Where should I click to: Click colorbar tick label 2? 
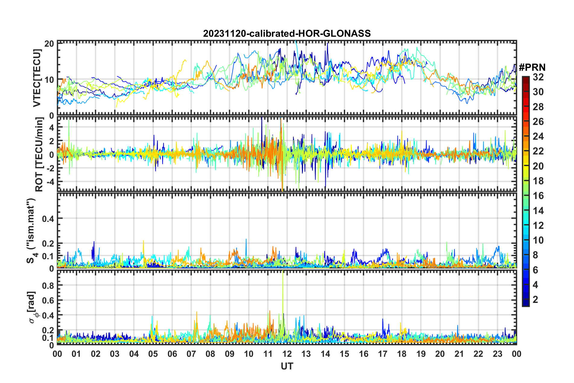(x=535, y=300)
